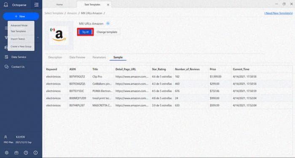The width and height of the screenshot is (295, 158).
Task: Open the Description tab
Action: [x=55, y=57]
